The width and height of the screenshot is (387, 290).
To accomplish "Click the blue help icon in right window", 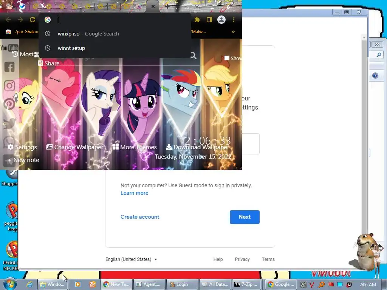I will [375, 76].
